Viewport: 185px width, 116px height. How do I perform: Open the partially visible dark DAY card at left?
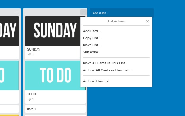click(x=10, y=38)
